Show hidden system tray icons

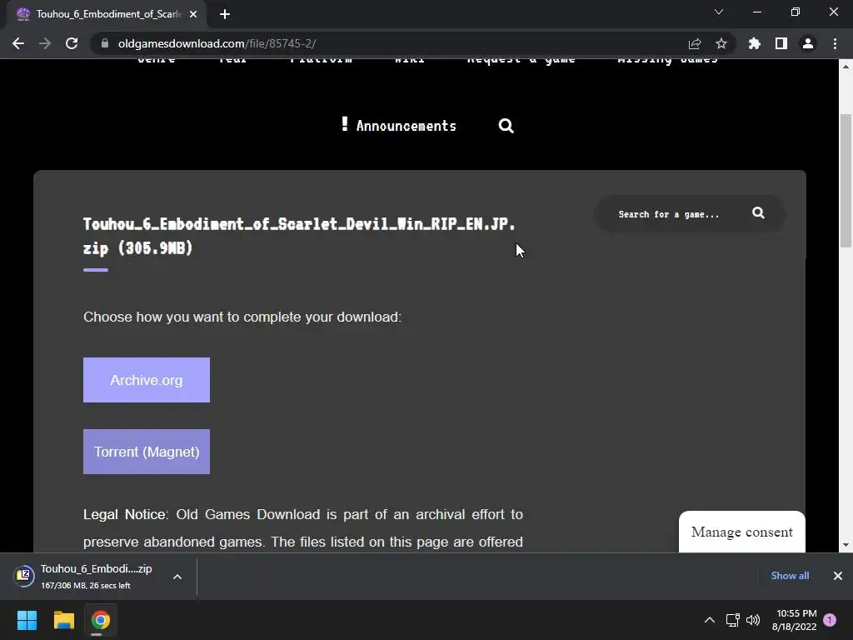[x=710, y=620]
